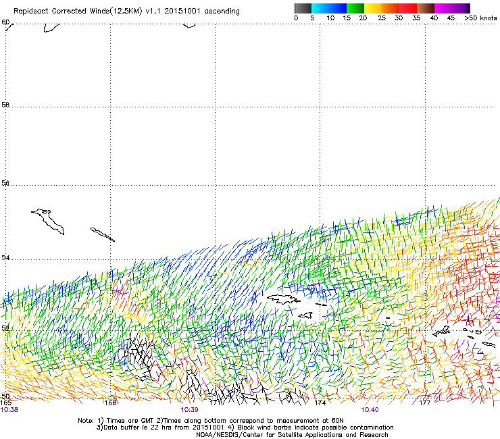Click the '10' legend scale label
This screenshot has height=439, width=500.
pyautogui.click(x=330, y=18)
